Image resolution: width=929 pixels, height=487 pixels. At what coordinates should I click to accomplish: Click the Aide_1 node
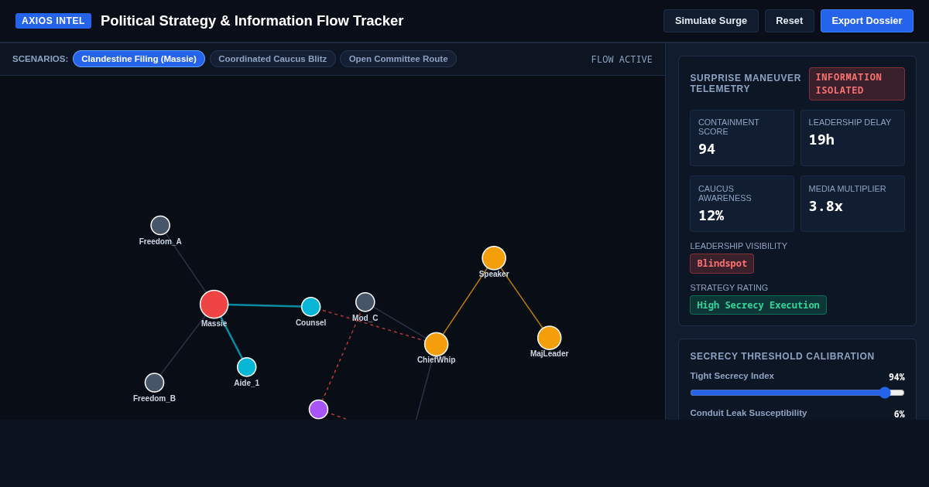pos(247,367)
